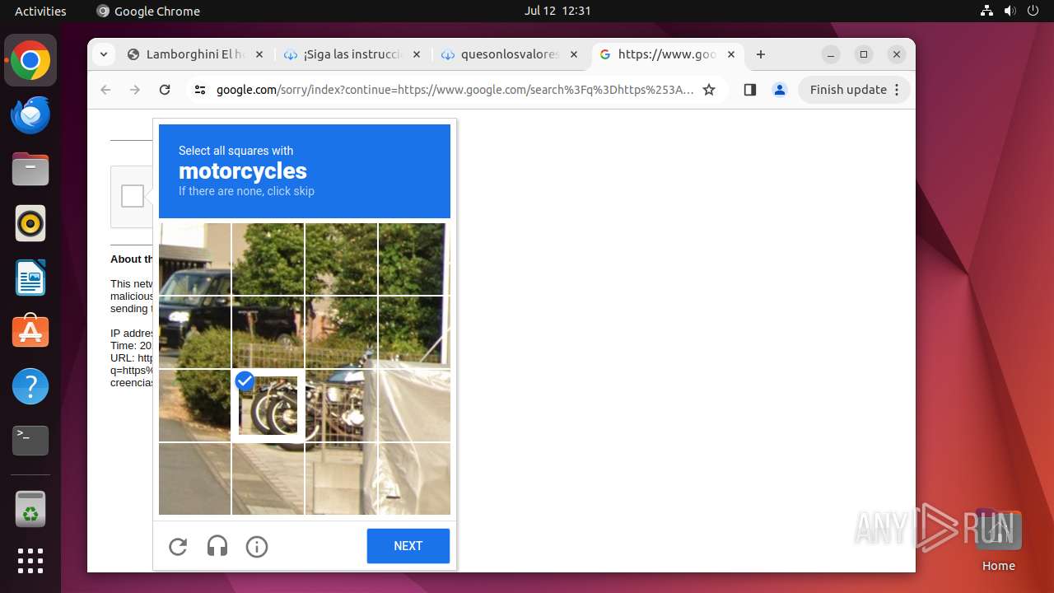1054x593 pixels.
Task: Close the ¡Siga las instrucciones tab
Action: tap(416, 54)
